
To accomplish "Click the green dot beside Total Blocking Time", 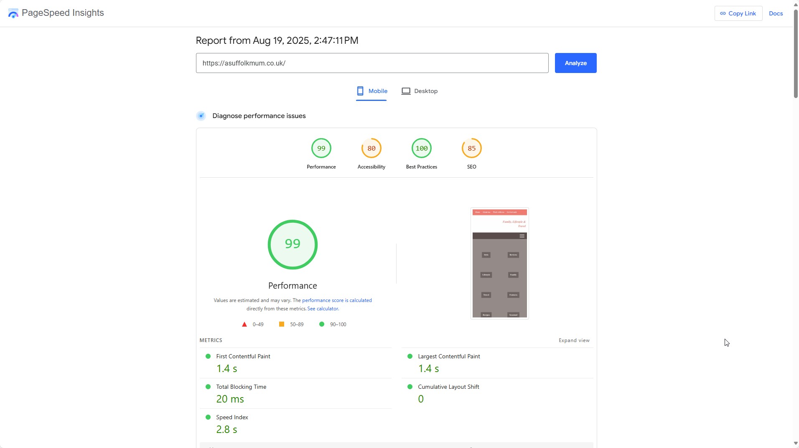I will [208, 387].
